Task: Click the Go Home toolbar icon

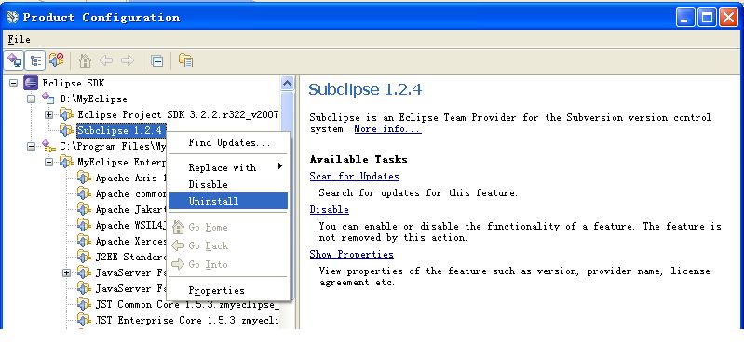Action: pos(85,60)
